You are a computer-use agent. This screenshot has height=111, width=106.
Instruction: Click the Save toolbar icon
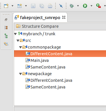click(33, 6)
